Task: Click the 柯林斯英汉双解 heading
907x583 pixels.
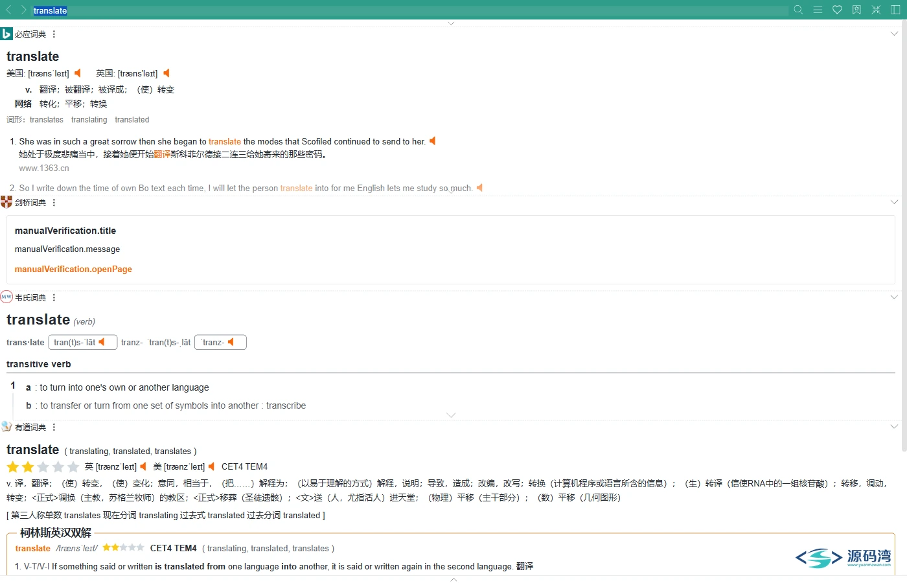Action: 56,533
